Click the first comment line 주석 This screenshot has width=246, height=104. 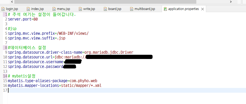coord(42,15)
